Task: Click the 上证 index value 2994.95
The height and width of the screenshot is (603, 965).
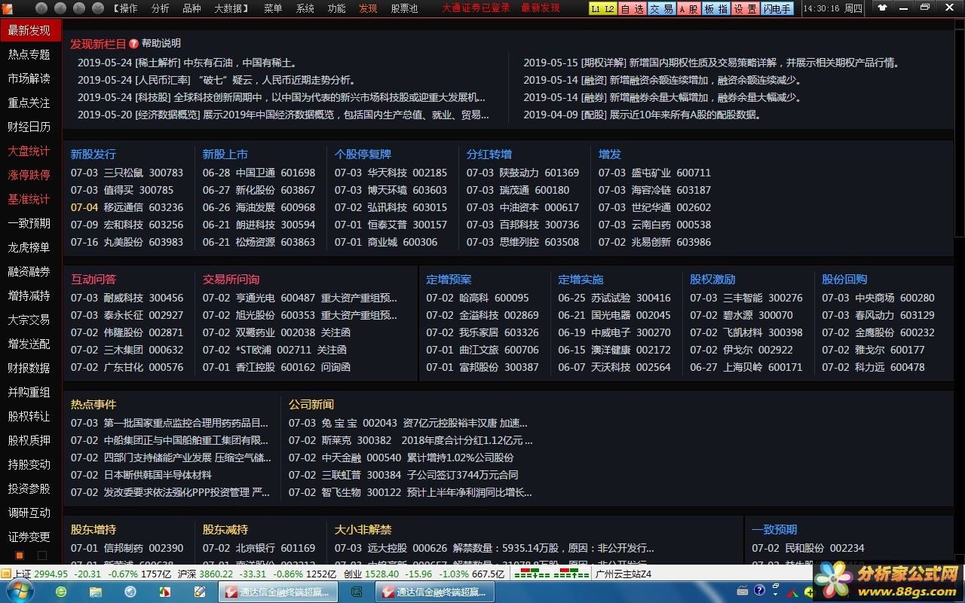Action: (51, 574)
